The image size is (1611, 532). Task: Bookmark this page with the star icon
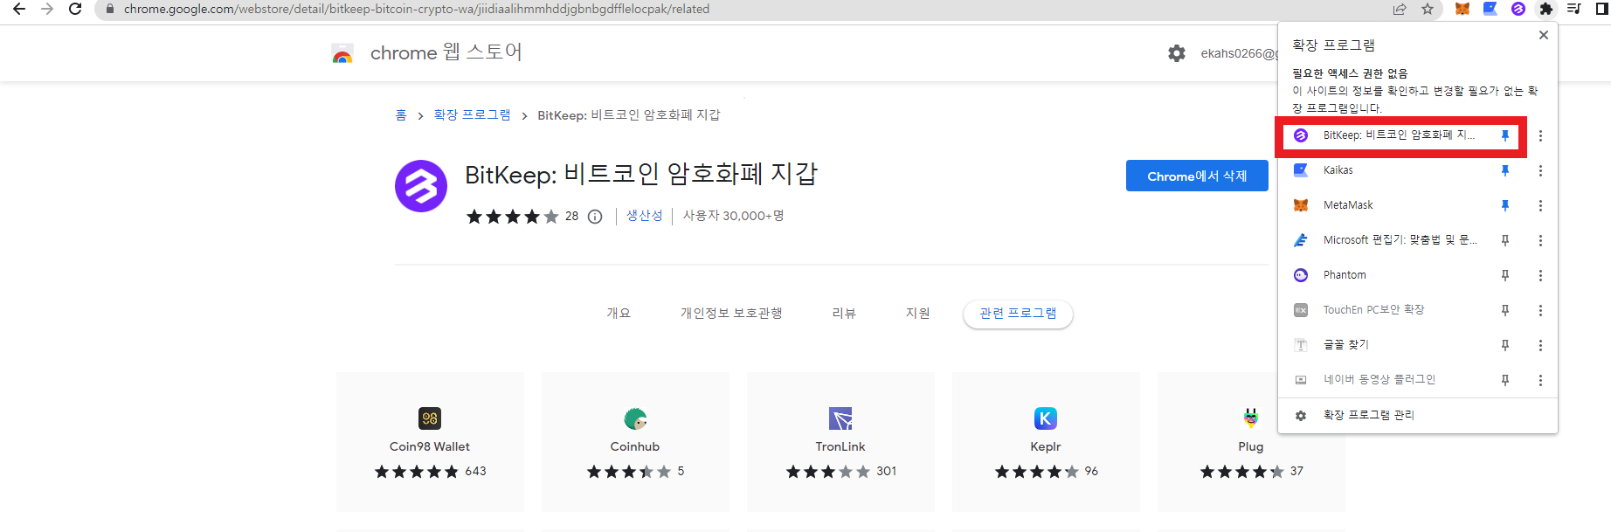coord(1428,9)
